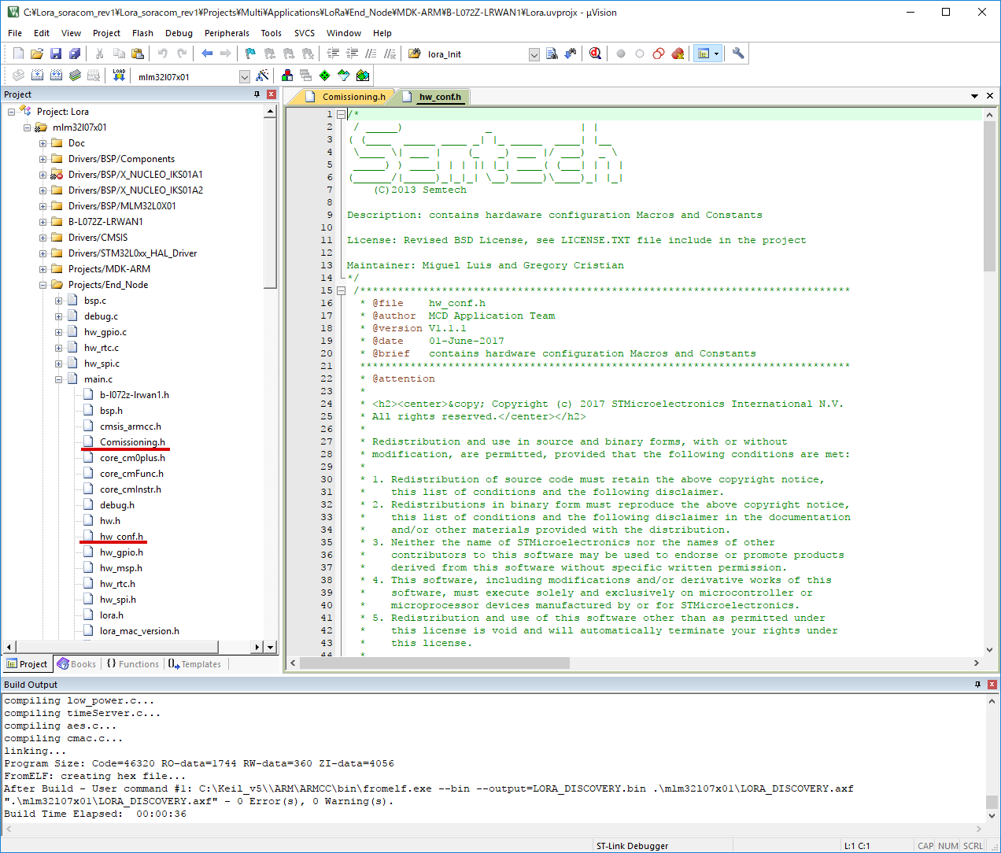Image resolution: width=1001 pixels, height=853 pixels.
Task: Open the mlm32l07x01 target dropdown
Action: coord(244,77)
